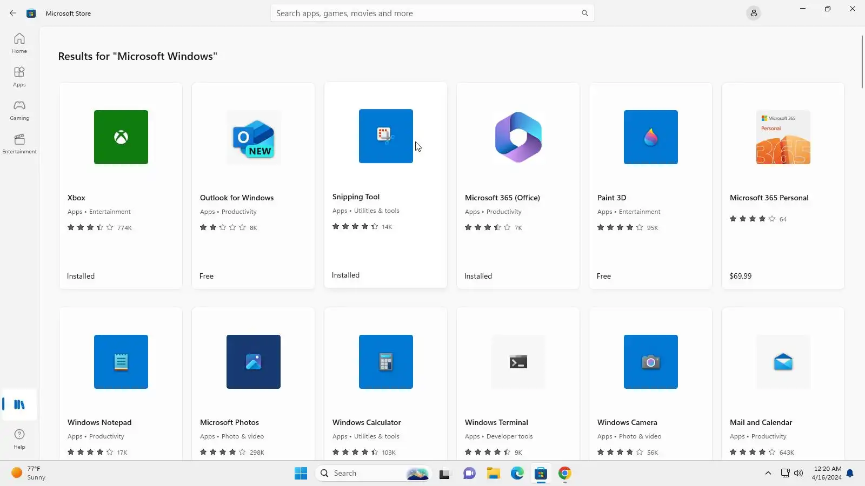Click the Windows Calculator app icon
This screenshot has height=486, width=865.
386,362
